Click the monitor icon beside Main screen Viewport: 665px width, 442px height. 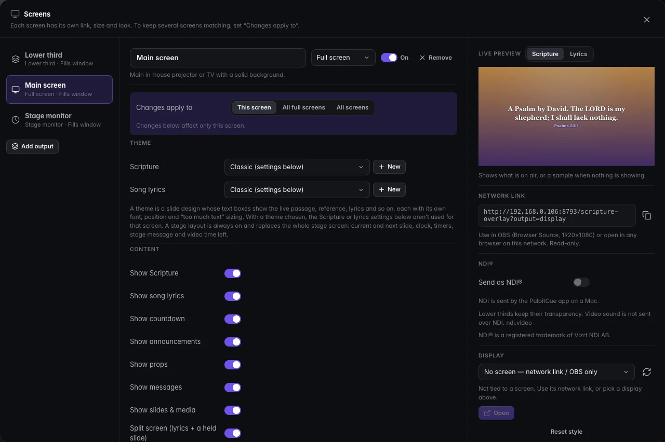click(16, 90)
